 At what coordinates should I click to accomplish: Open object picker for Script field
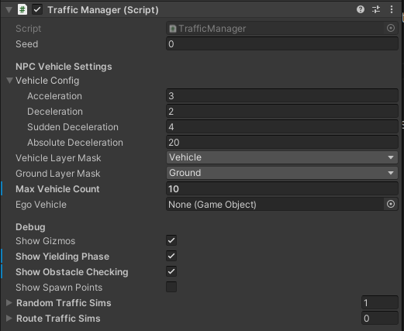(391, 28)
